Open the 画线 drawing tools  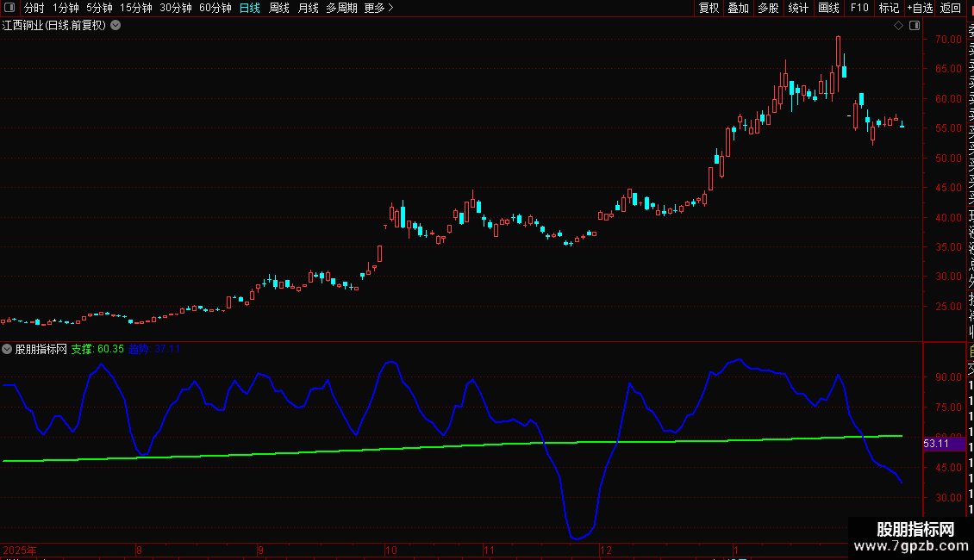click(828, 8)
